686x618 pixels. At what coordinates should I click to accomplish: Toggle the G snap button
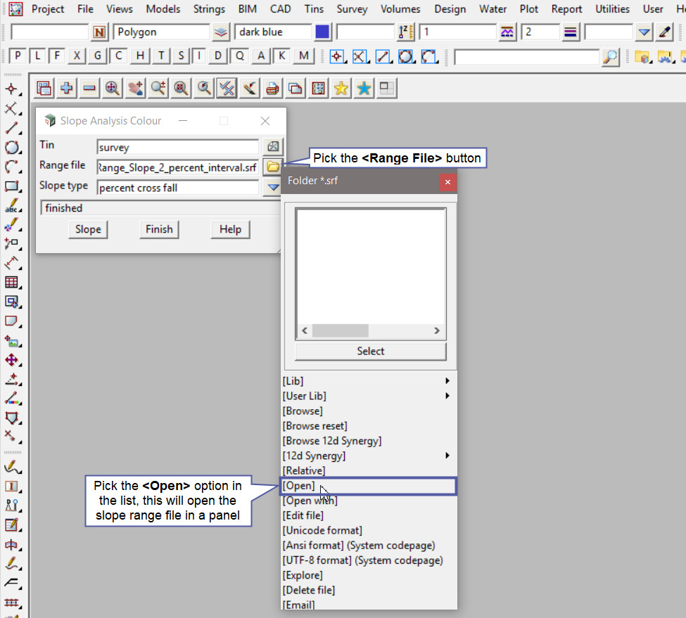coord(98,57)
